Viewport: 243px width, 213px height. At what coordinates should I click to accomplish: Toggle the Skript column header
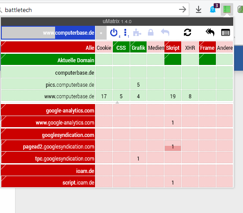173,47
